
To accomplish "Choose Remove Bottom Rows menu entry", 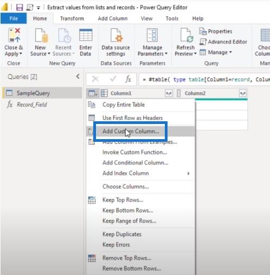I will (141, 269).
